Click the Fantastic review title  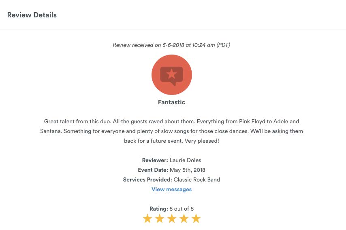pyautogui.click(x=171, y=102)
